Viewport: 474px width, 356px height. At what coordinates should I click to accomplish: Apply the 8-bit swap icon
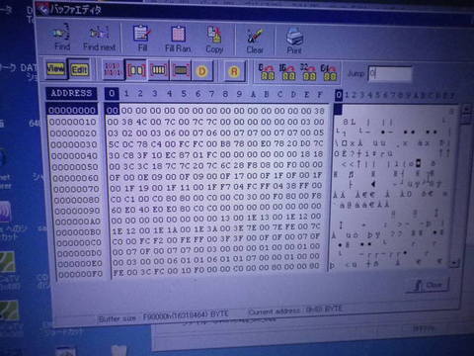(x=267, y=72)
